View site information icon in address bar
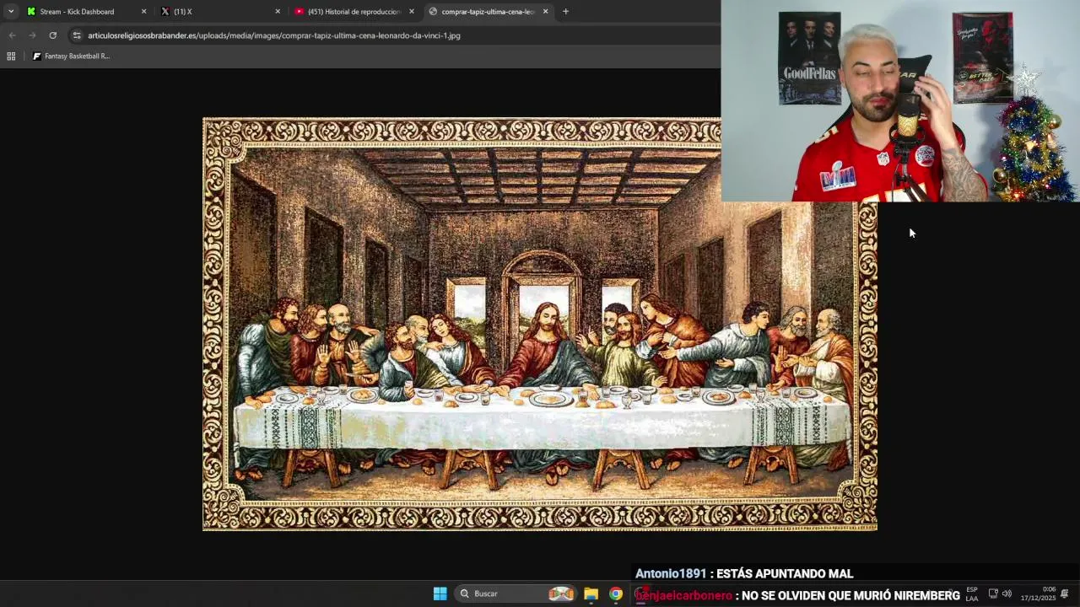 77,35
